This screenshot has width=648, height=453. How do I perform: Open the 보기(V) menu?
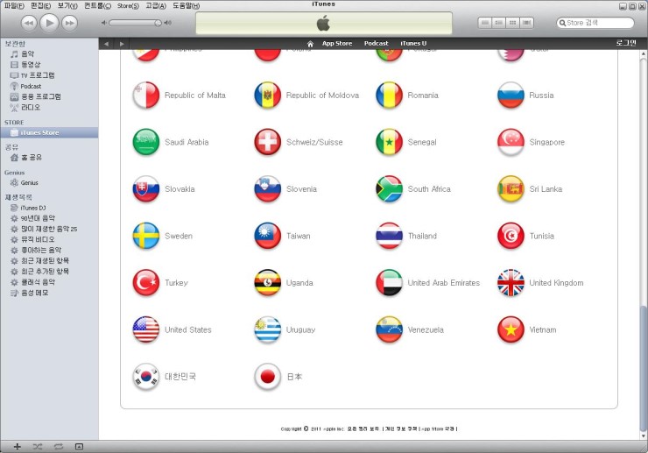click(x=67, y=5)
